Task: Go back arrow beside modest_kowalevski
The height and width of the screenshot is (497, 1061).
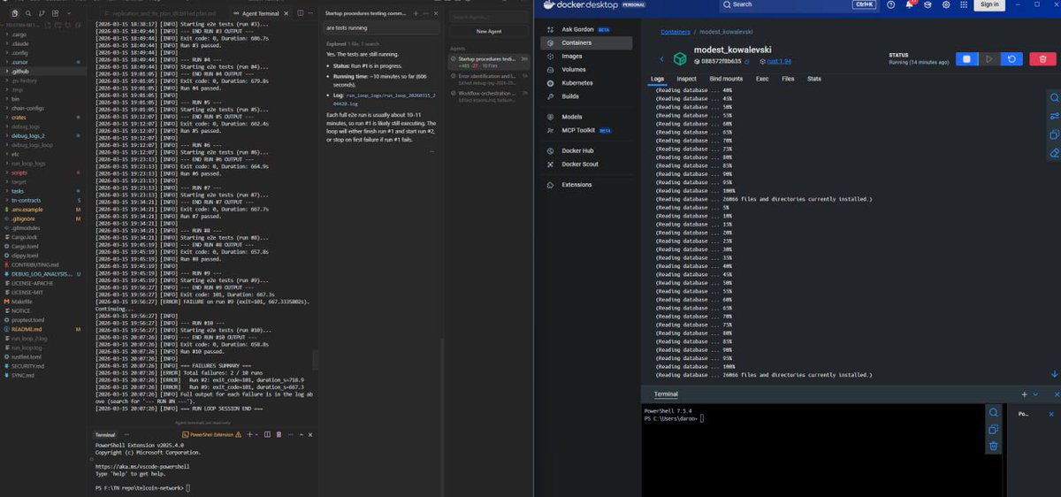Action: pyautogui.click(x=661, y=59)
